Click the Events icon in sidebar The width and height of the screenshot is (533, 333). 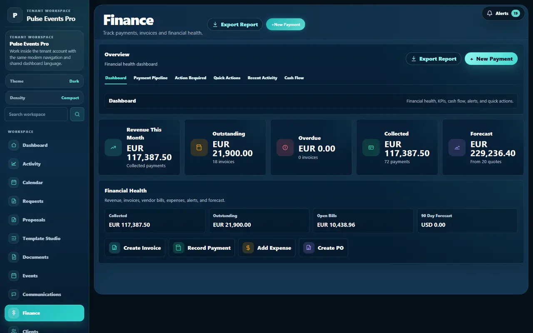click(x=14, y=276)
